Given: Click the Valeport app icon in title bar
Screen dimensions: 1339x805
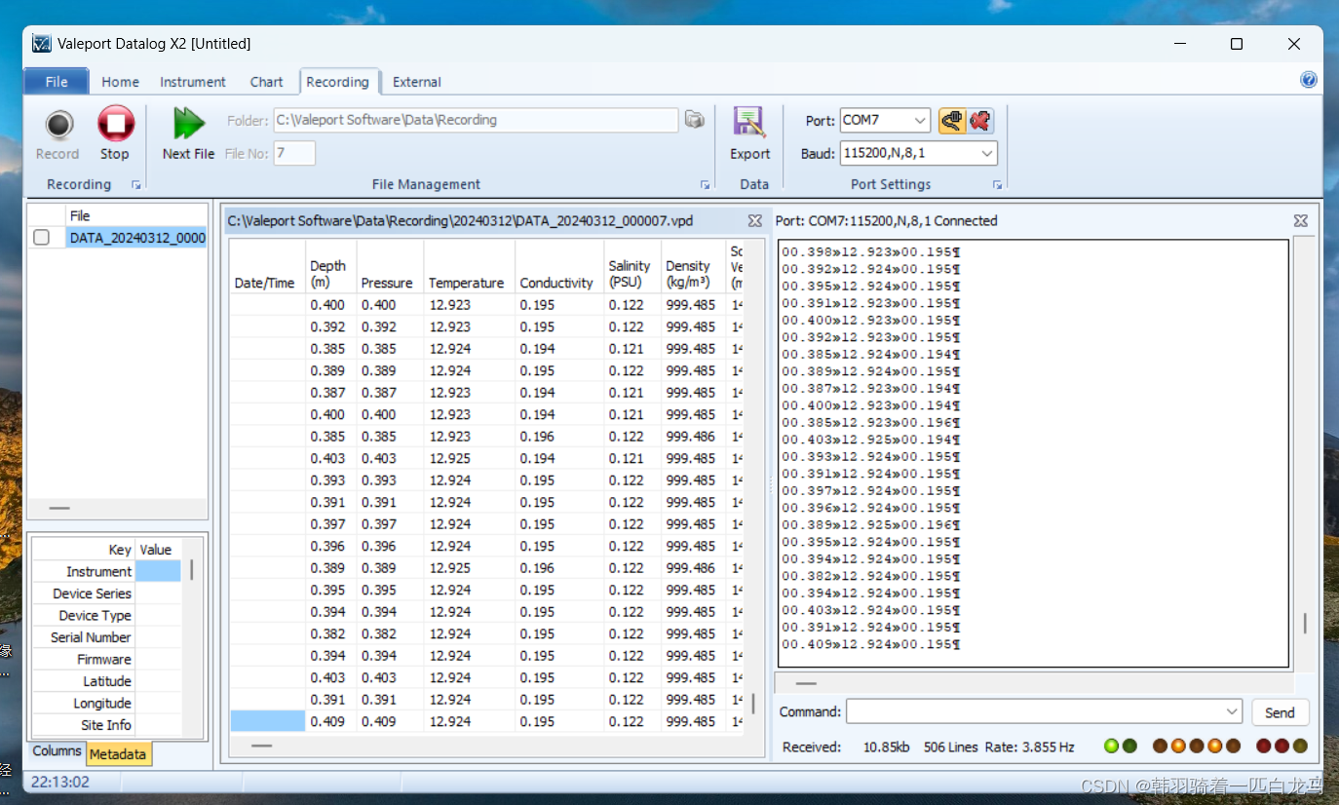Looking at the screenshot, I should (x=41, y=44).
